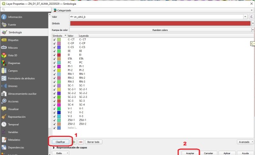Open Etiquetas label settings icon
This screenshot has height=155, width=255.
pos(4,40)
